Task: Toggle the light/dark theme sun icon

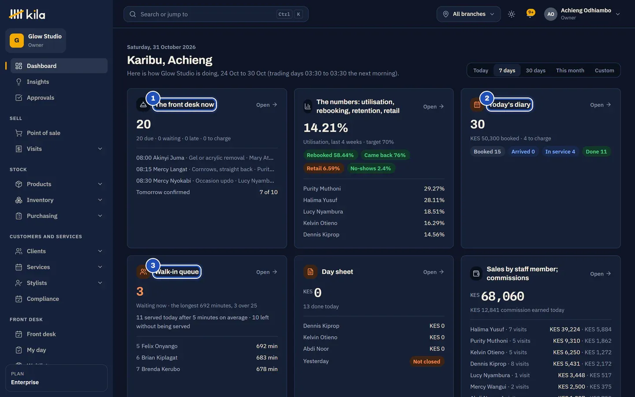Action: pos(512,14)
